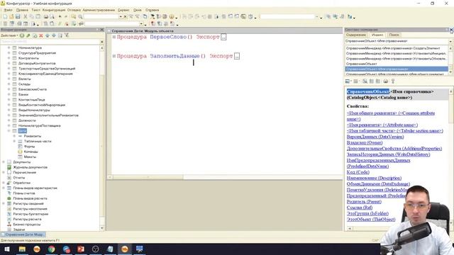454x255 pixels.
Task: Switch to the Содержание help tab
Action: [x=356, y=35]
